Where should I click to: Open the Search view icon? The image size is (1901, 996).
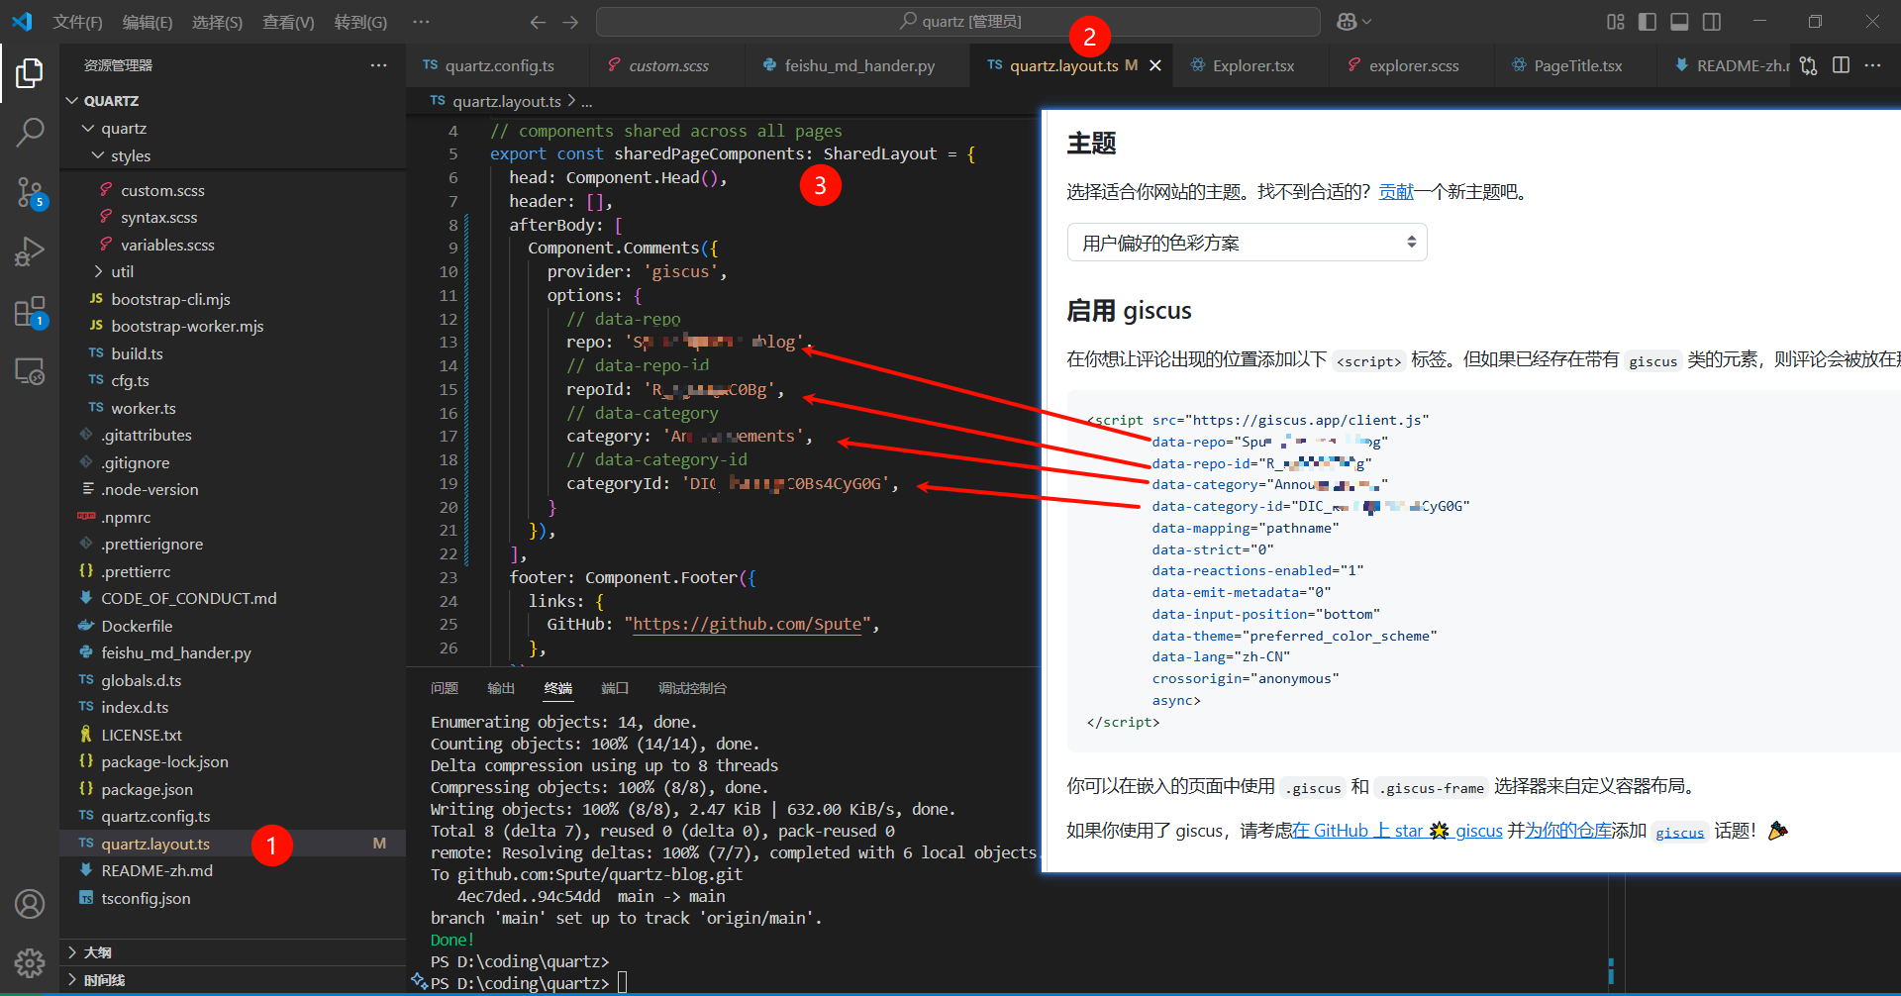(x=30, y=132)
